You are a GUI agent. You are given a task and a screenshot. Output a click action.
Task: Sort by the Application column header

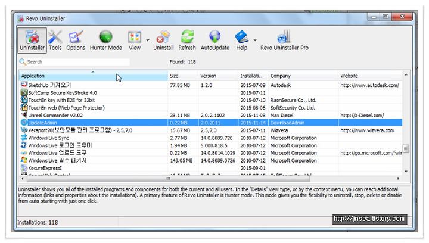pos(93,76)
